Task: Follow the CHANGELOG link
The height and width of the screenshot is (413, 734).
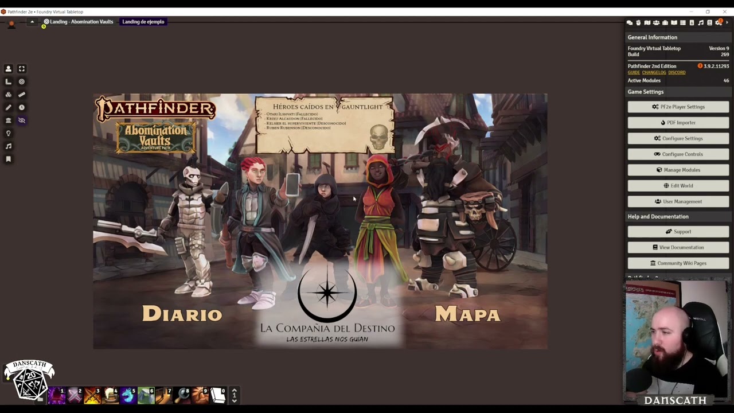Action: [654, 73]
